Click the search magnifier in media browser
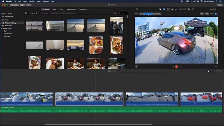Viewport: 224px width, 126px height. pyautogui.click(x=120, y=13)
